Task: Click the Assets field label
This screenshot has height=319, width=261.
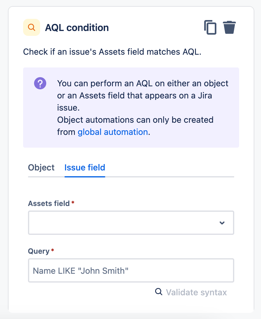Action: click(49, 203)
